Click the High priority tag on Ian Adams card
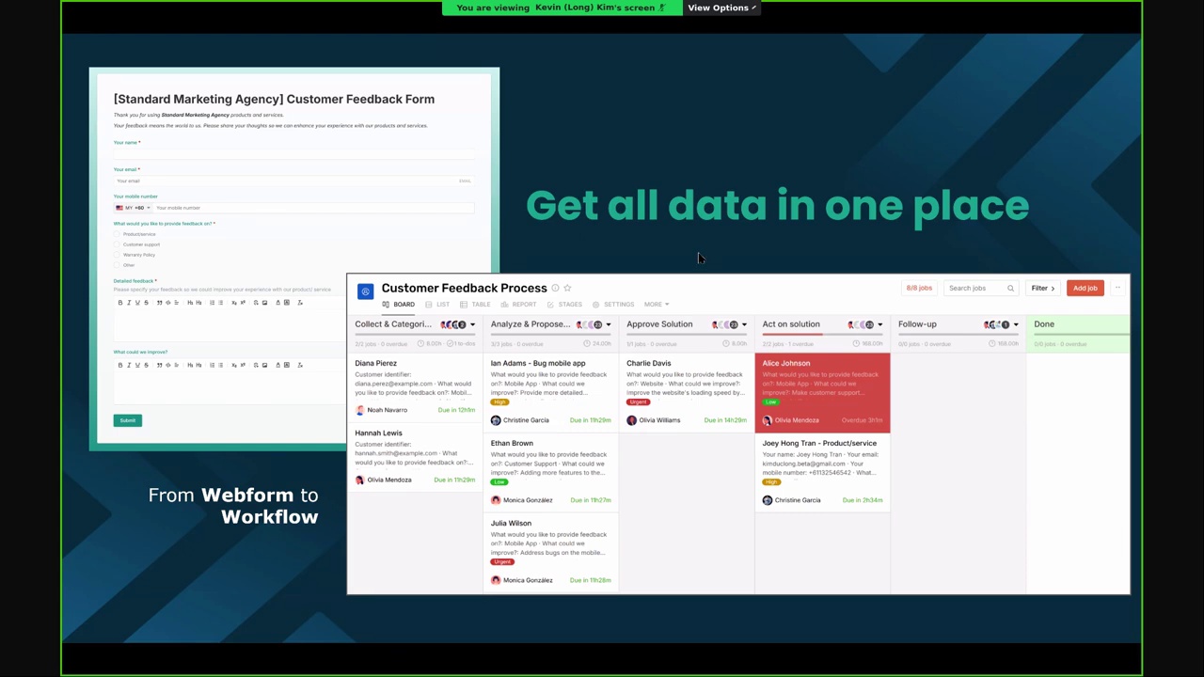Screen dimensions: 1204x677 pyautogui.click(x=499, y=402)
